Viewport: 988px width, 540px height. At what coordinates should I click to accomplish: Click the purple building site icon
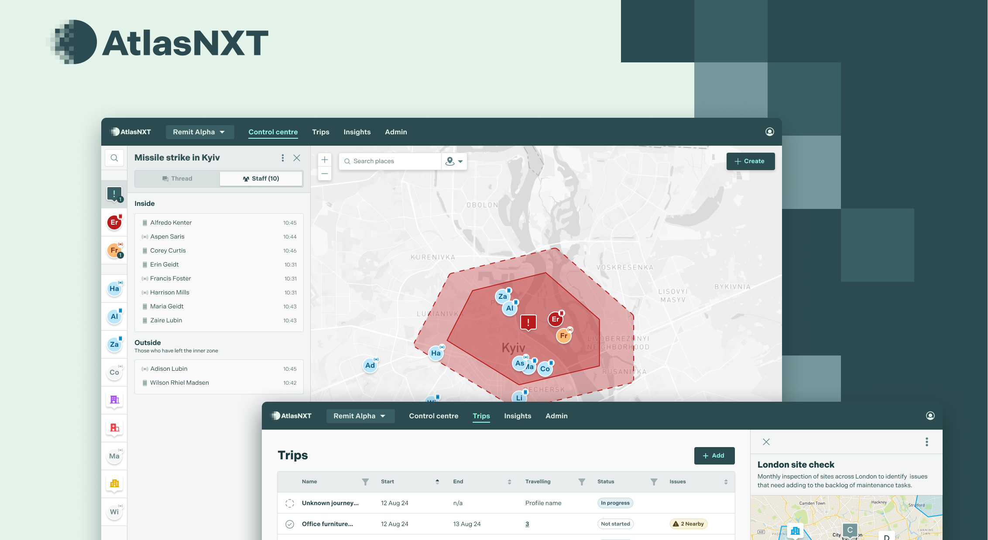pyautogui.click(x=114, y=400)
